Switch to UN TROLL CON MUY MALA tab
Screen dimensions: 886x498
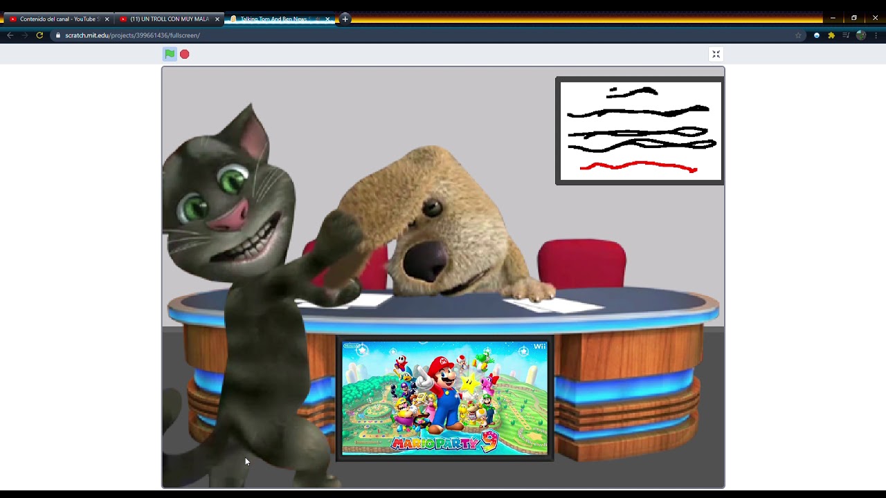(170, 19)
